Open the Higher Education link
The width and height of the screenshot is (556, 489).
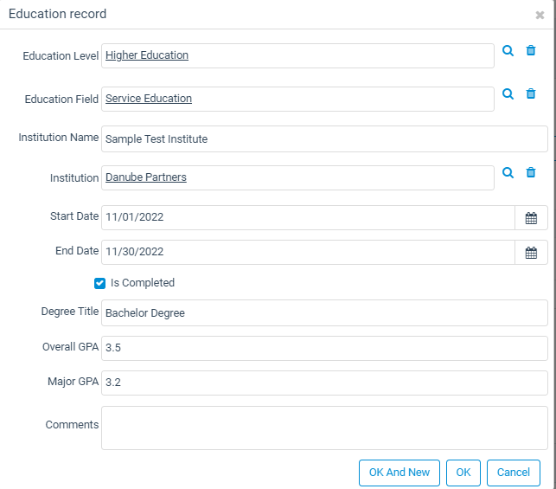point(147,55)
